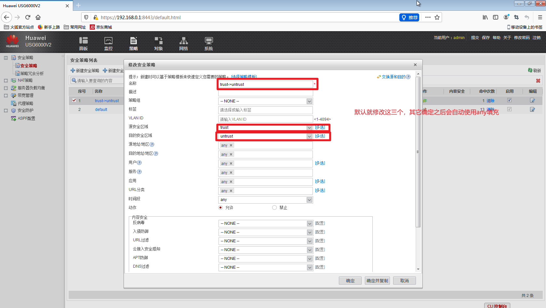Toggle the Firefox sidebar icon
546x308 pixels.
click(x=496, y=17)
